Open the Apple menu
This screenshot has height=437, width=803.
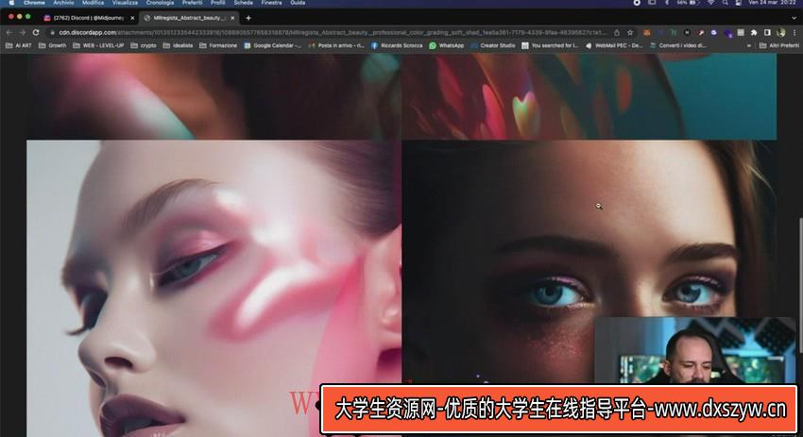11,3
